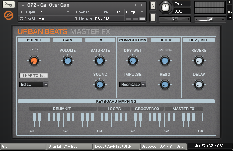Click the pan center icon
Viewport: 233px width, 151px height.
tap(175, 19)
